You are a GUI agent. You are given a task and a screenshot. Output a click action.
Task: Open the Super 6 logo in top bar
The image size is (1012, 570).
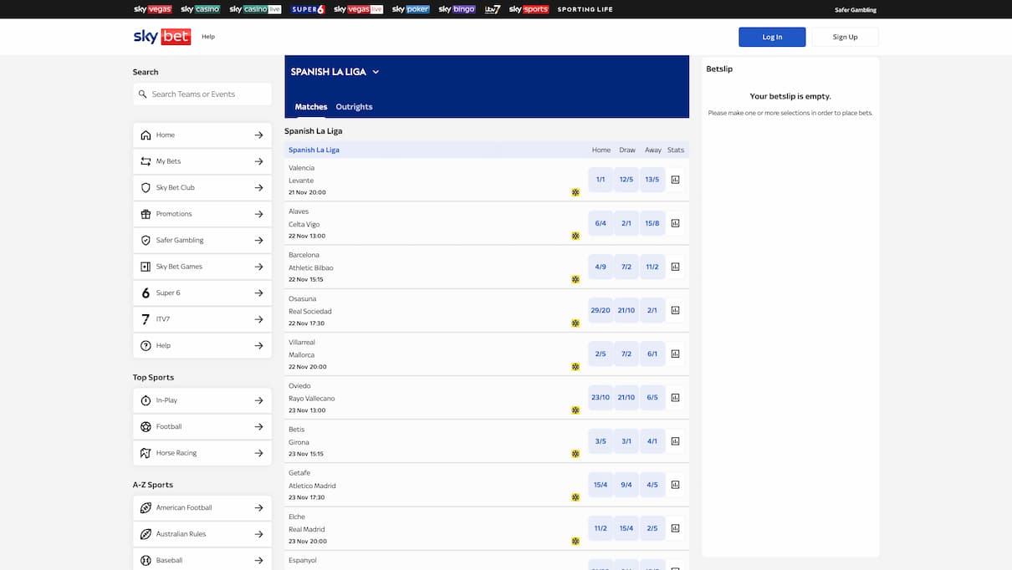[x=308, y=9]
